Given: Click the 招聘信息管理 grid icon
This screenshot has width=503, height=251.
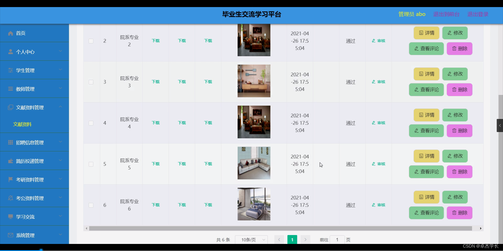Looking at the screenshot, I should coord(10,142).
